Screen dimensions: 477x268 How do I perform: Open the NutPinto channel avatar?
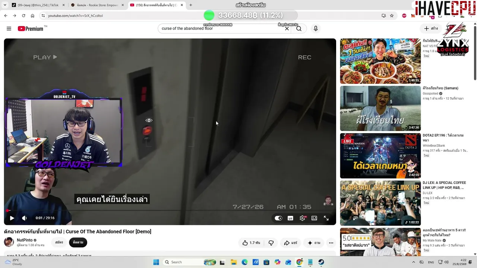9,242
